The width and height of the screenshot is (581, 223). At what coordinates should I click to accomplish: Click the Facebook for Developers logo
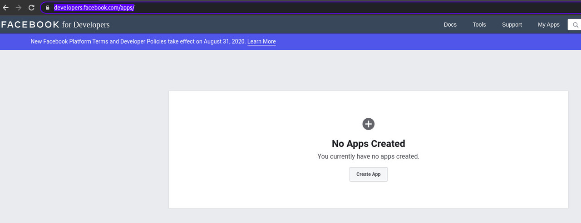tap(55, 24)
